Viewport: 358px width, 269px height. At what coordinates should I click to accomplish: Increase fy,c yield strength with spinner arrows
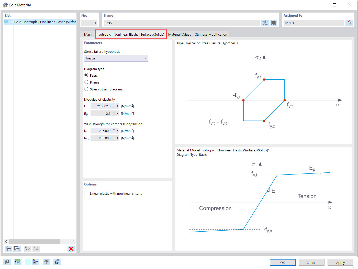114,129
